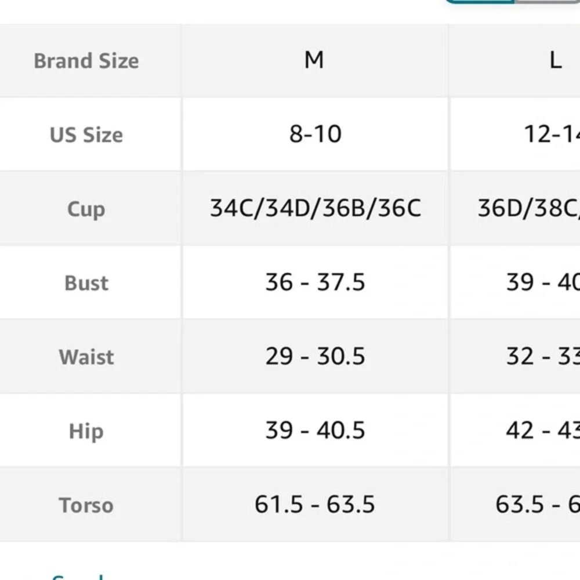Click the 29 - 30.5 waist measurement

(x=315, y=357)
